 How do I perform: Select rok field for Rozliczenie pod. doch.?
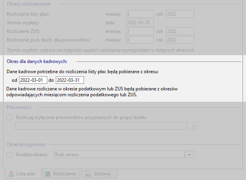[x=180, y=40]
